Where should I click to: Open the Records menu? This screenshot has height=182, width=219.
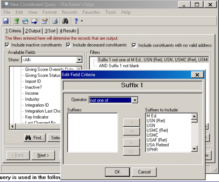70,12
